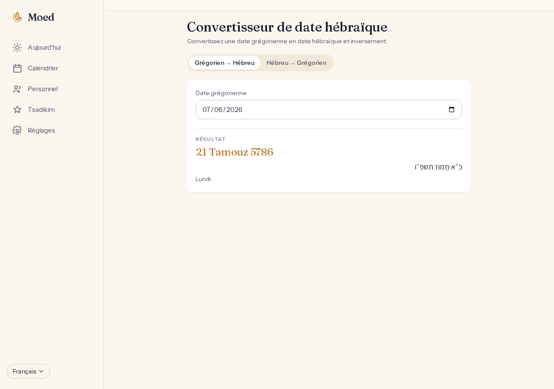Screen dimensions: 554x389
Task: Click the Convertisseur de date hébraïque heading
Action: pos(287,27)
